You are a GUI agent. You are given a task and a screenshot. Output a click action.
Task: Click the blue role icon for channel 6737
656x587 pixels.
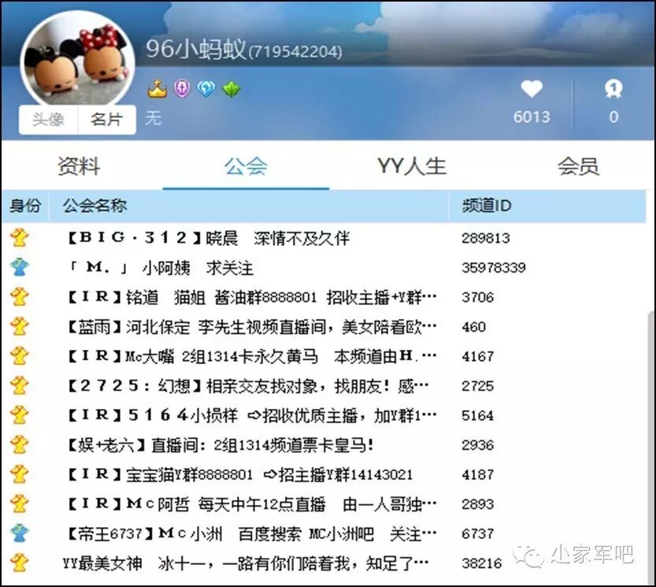[19, 533]
